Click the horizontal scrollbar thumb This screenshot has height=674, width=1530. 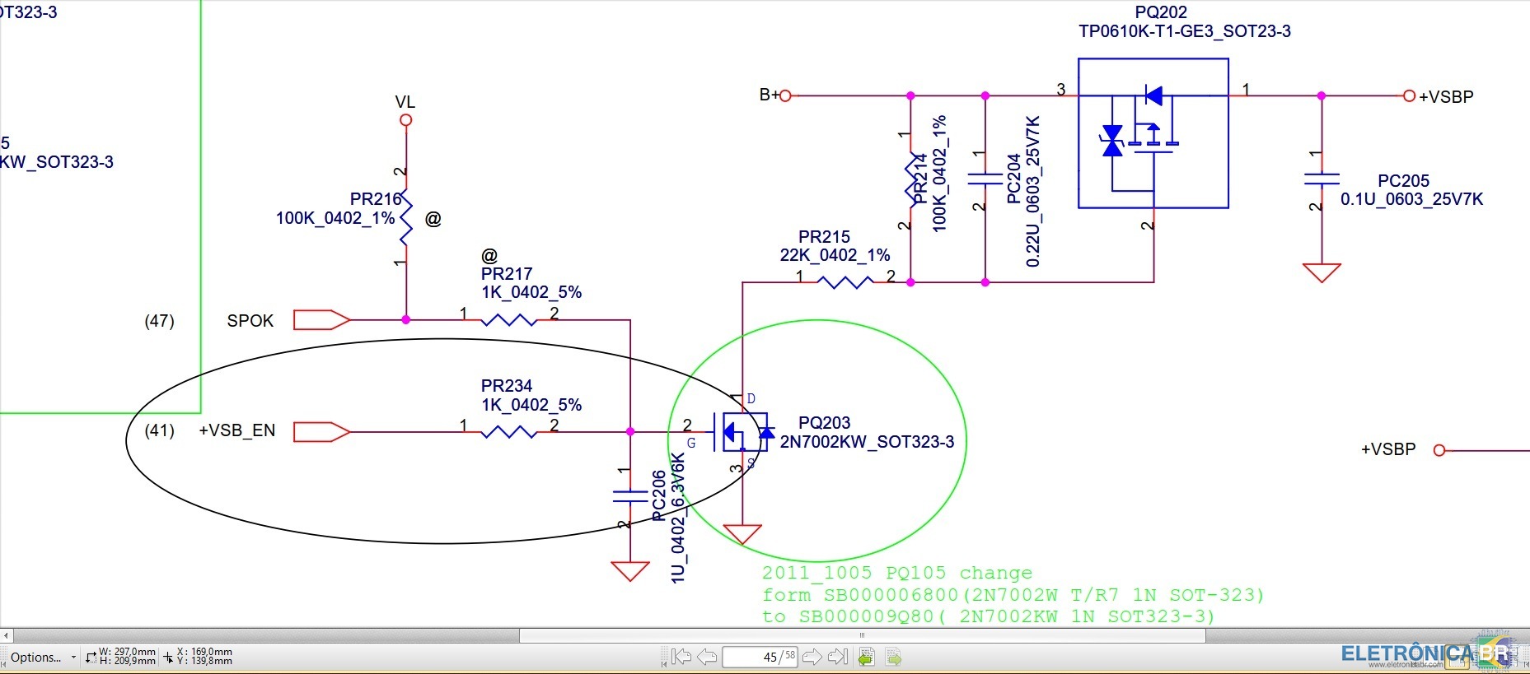pos(862,635)
